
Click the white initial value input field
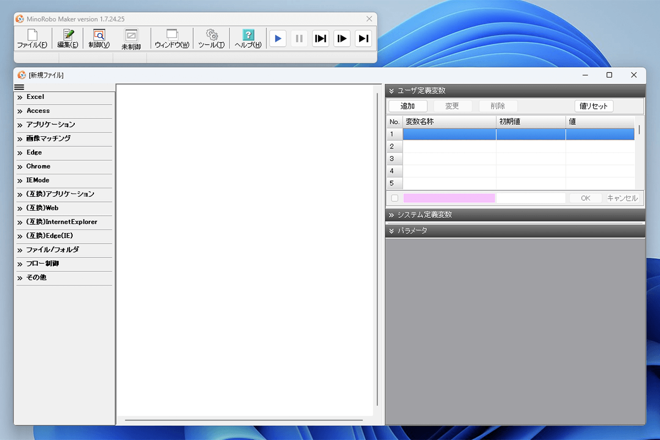click(531, 198)
